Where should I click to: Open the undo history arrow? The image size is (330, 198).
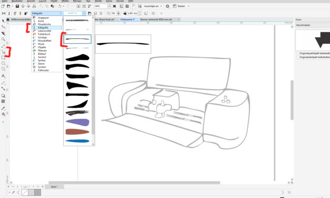63,6
